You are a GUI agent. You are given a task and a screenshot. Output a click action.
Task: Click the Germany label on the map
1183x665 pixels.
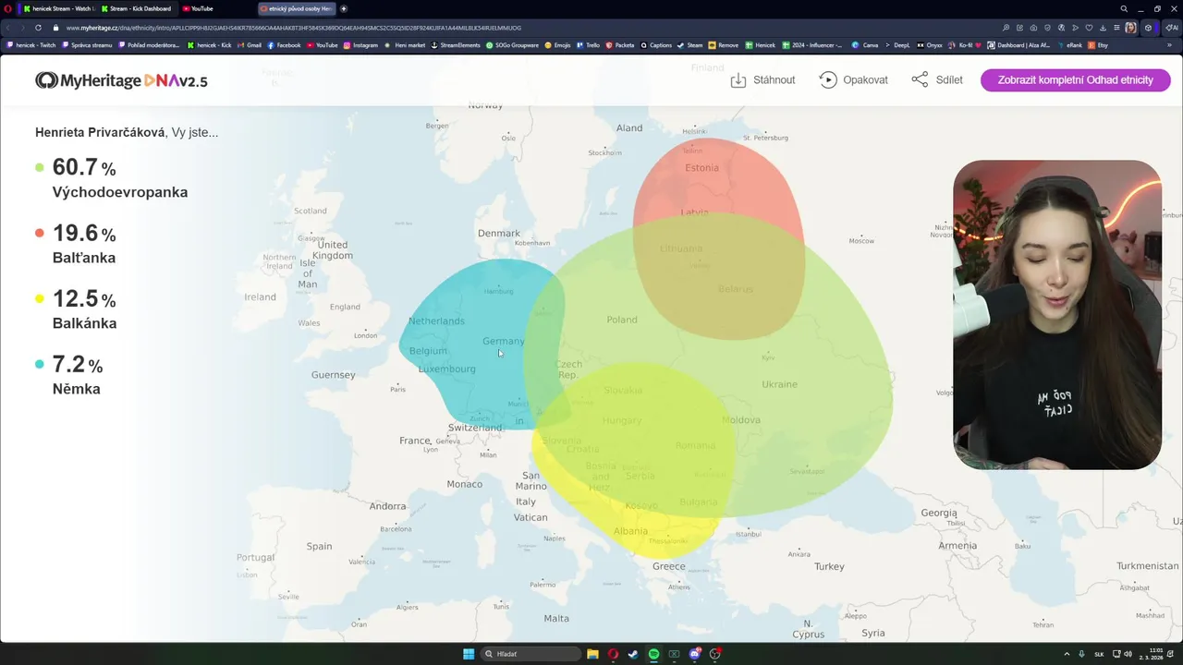pyautogui.click(x=503, y=341)
